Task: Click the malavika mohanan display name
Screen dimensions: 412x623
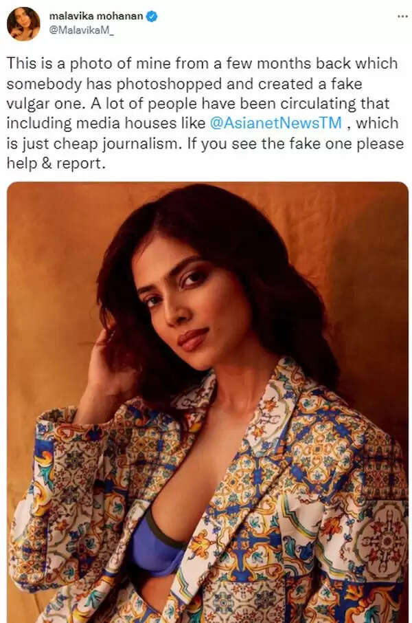Action: pos(95,17)
